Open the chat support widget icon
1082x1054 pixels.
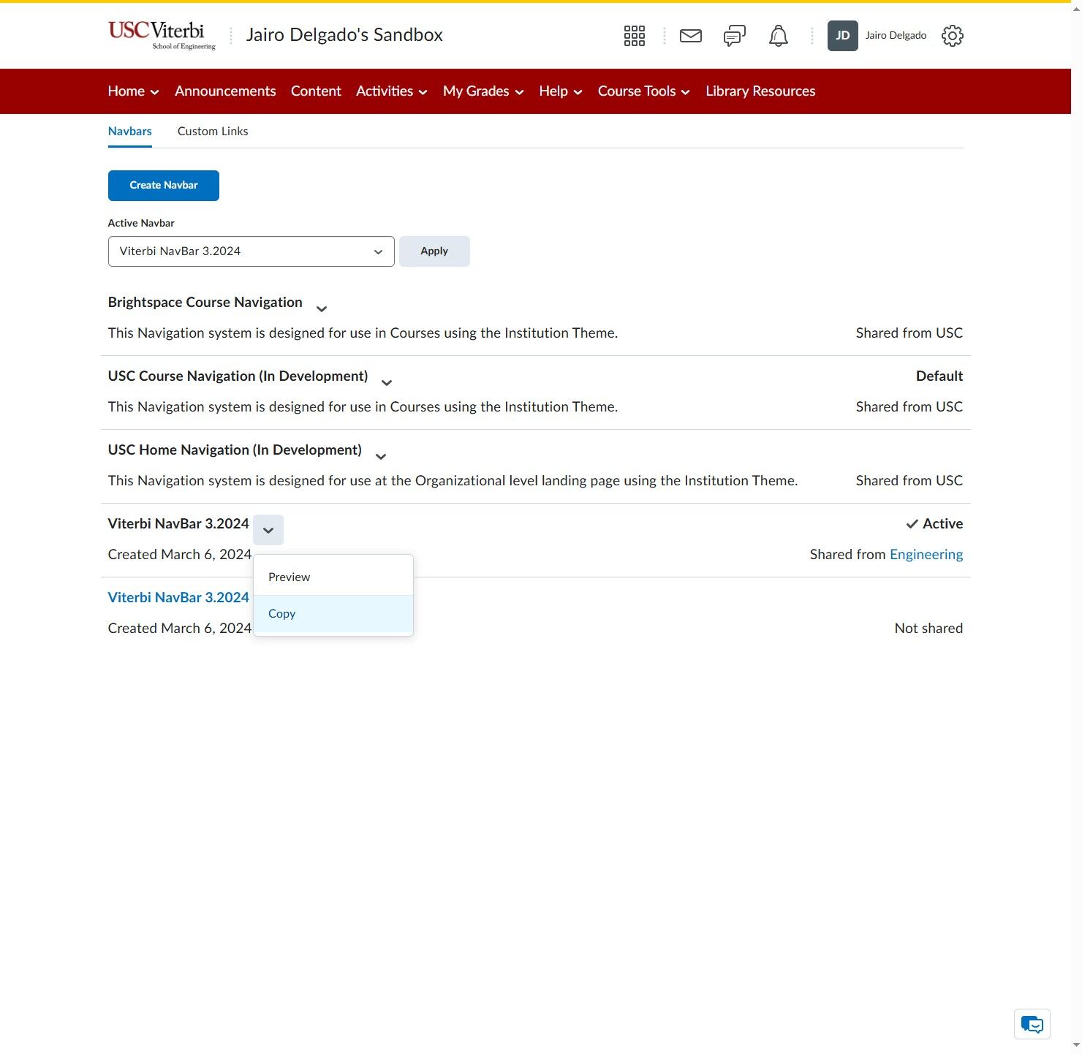click(x=1032, y=1024)
